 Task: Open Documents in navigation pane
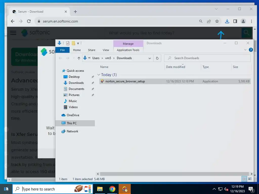(x=76, y=89)
